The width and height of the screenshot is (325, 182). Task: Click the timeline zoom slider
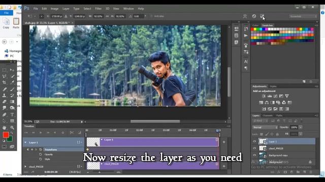click(x=100, y=172)
